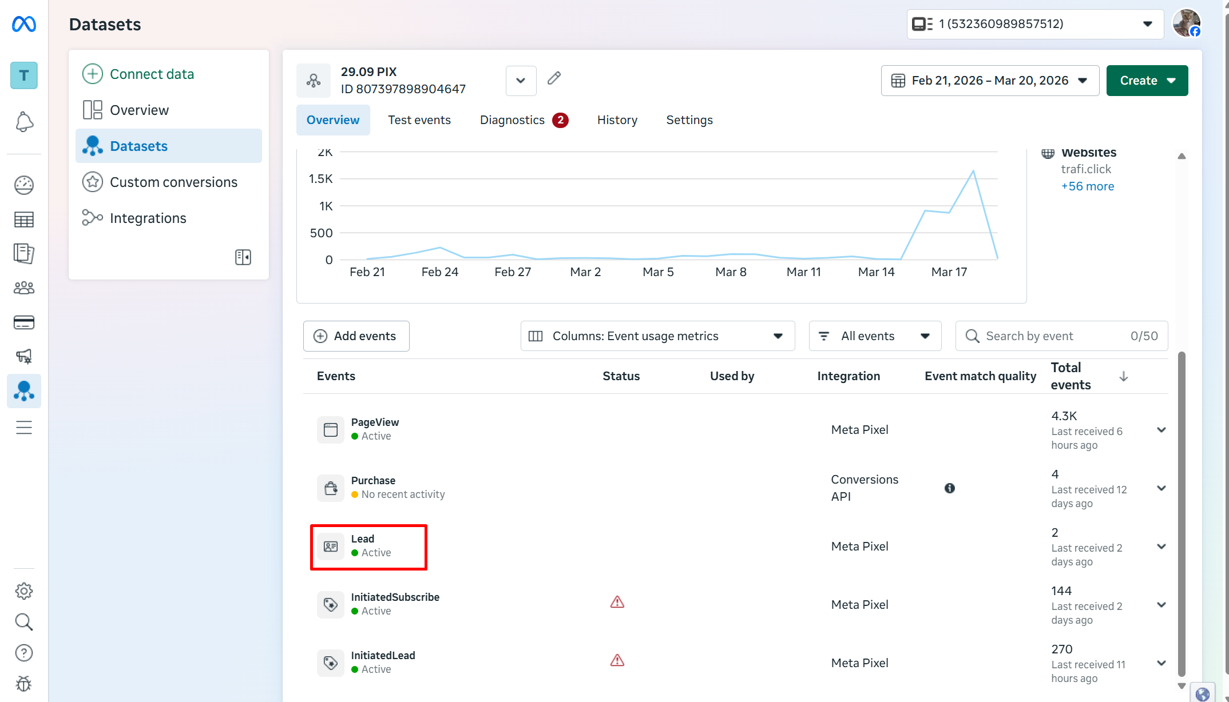
Task: Open the notifications bell in left sidebar
Action: [23, 122]
